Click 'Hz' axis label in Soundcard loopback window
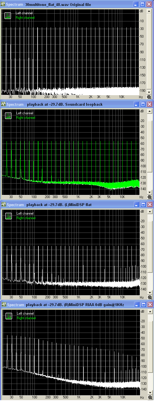 point(141,197)
